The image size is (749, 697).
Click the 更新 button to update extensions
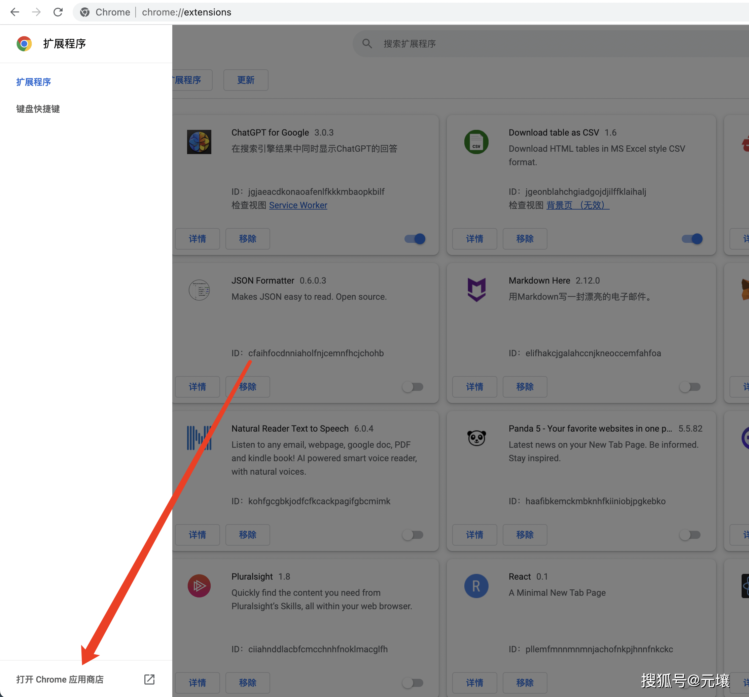[x=246, y=80]
